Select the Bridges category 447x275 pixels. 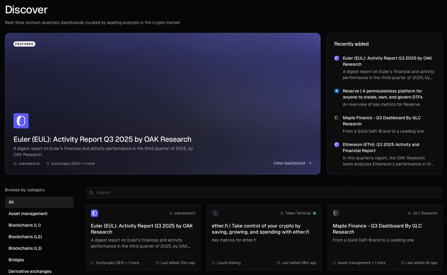coord(39,260)
